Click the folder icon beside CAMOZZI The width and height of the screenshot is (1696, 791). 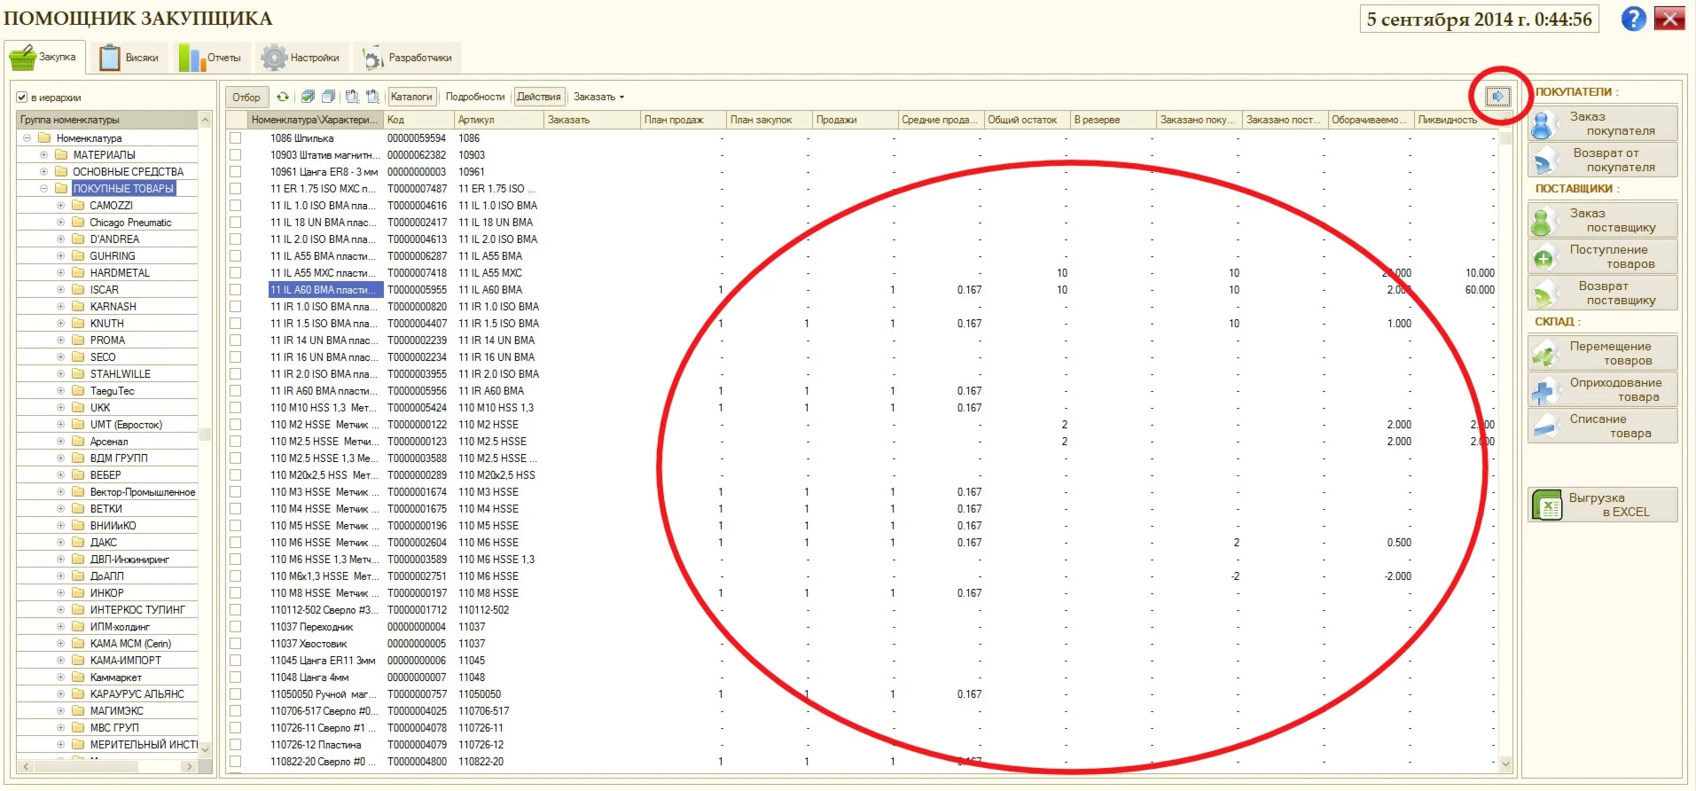point(78,205)
